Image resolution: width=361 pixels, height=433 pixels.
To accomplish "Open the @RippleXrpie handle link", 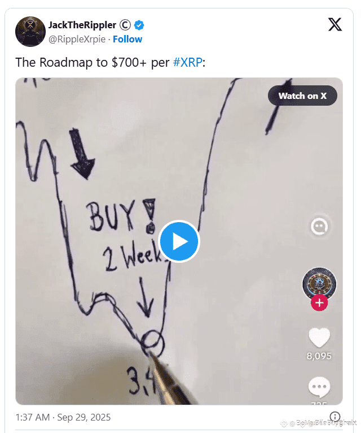I will 77,39.
